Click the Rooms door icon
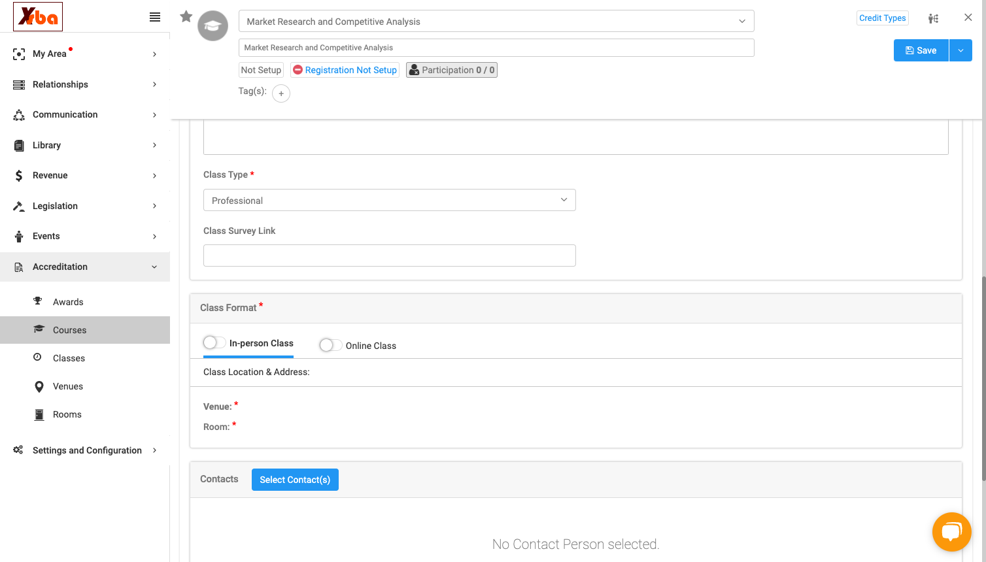Image resolution: width=986 pixels, height=562 pixels. point(39,414)
